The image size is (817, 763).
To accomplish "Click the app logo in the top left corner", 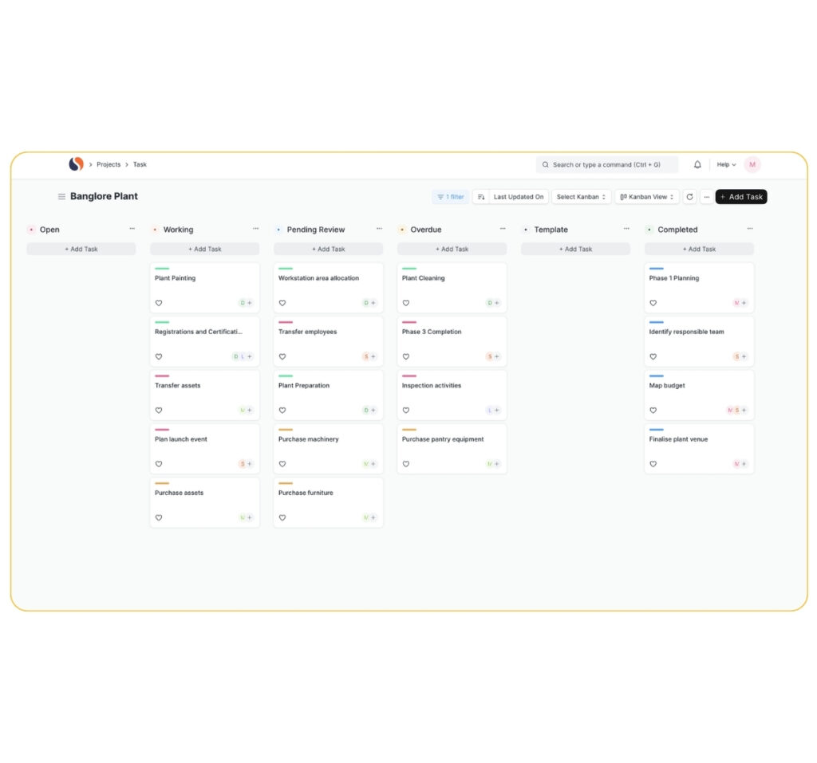I will click(77, 164).
